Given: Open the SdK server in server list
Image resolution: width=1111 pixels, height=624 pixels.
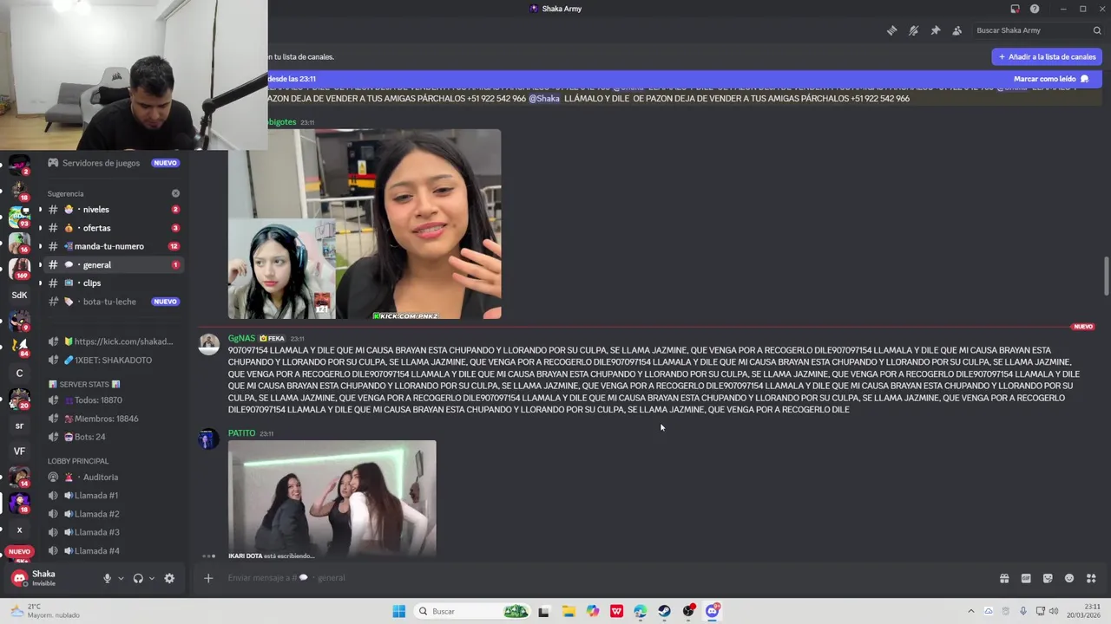Looking at the screenshot, I should point(19,295).
